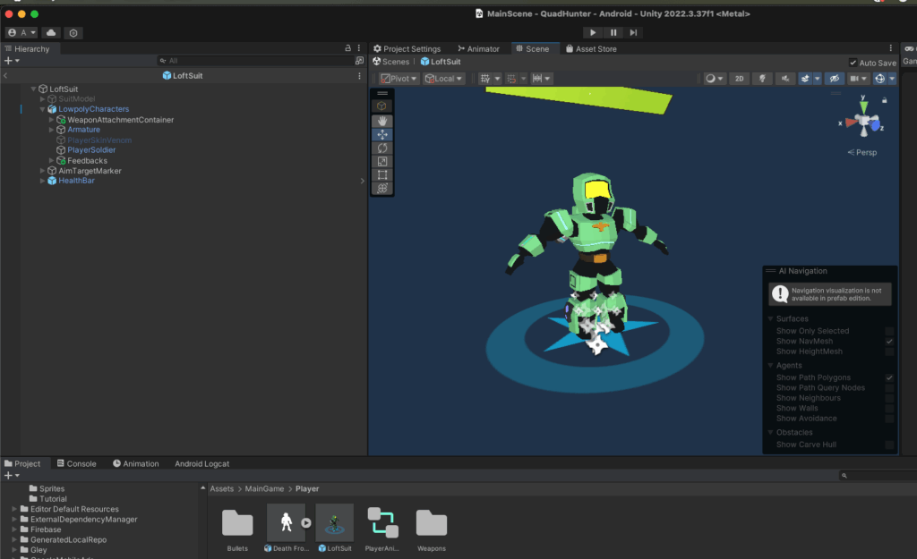Click the green Y axis of orientation gizmo

click(x=863, y=106)
